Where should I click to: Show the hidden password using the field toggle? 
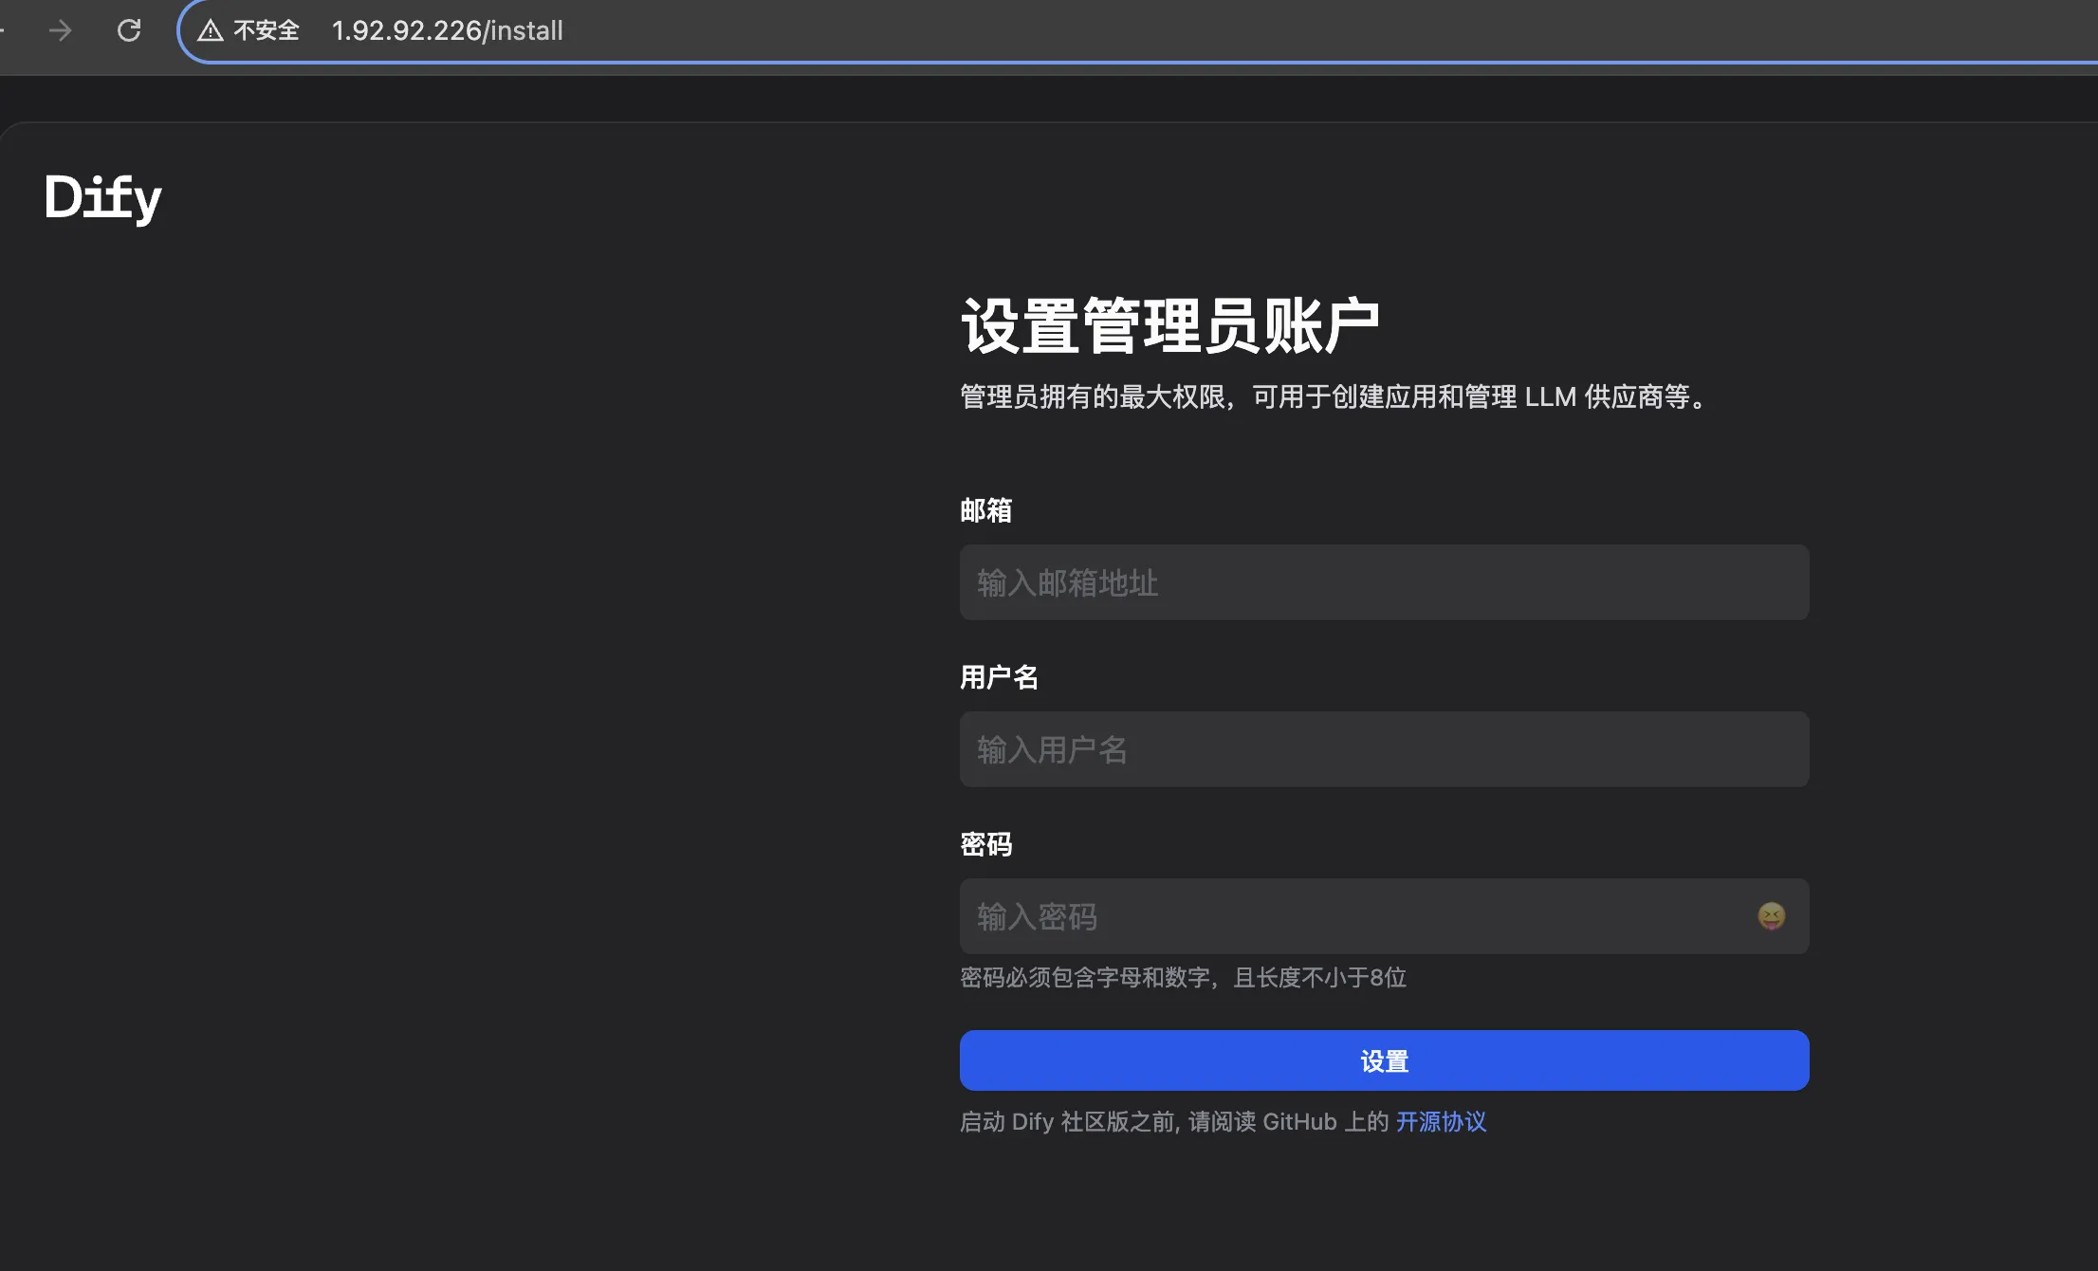[1770, 915]
